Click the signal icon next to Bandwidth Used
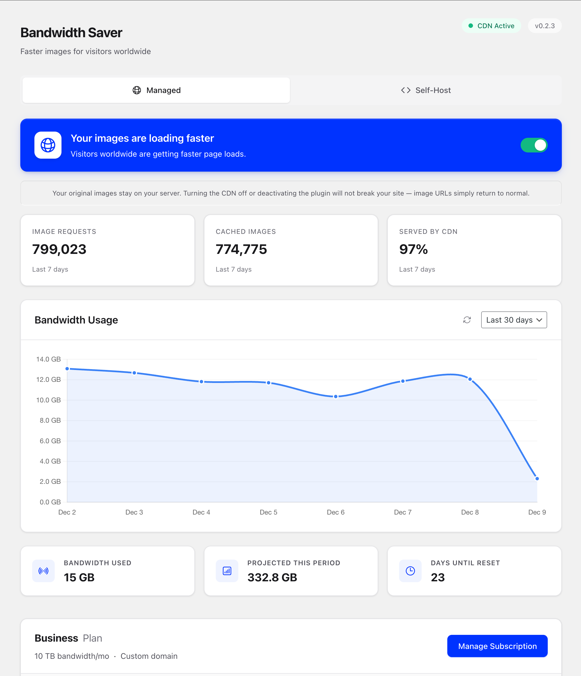 pos(43,571)
